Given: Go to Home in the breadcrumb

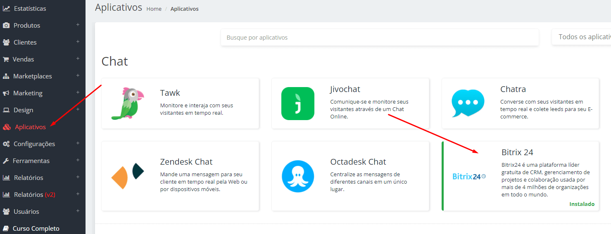Looking at the screenshot, I should pos(154,9).
